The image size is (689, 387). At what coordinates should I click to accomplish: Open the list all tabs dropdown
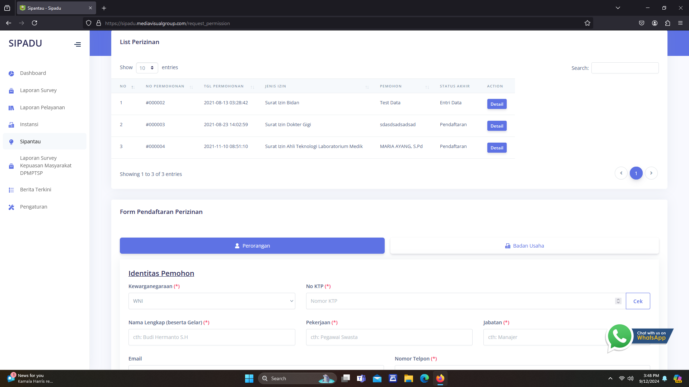[618, 8]
